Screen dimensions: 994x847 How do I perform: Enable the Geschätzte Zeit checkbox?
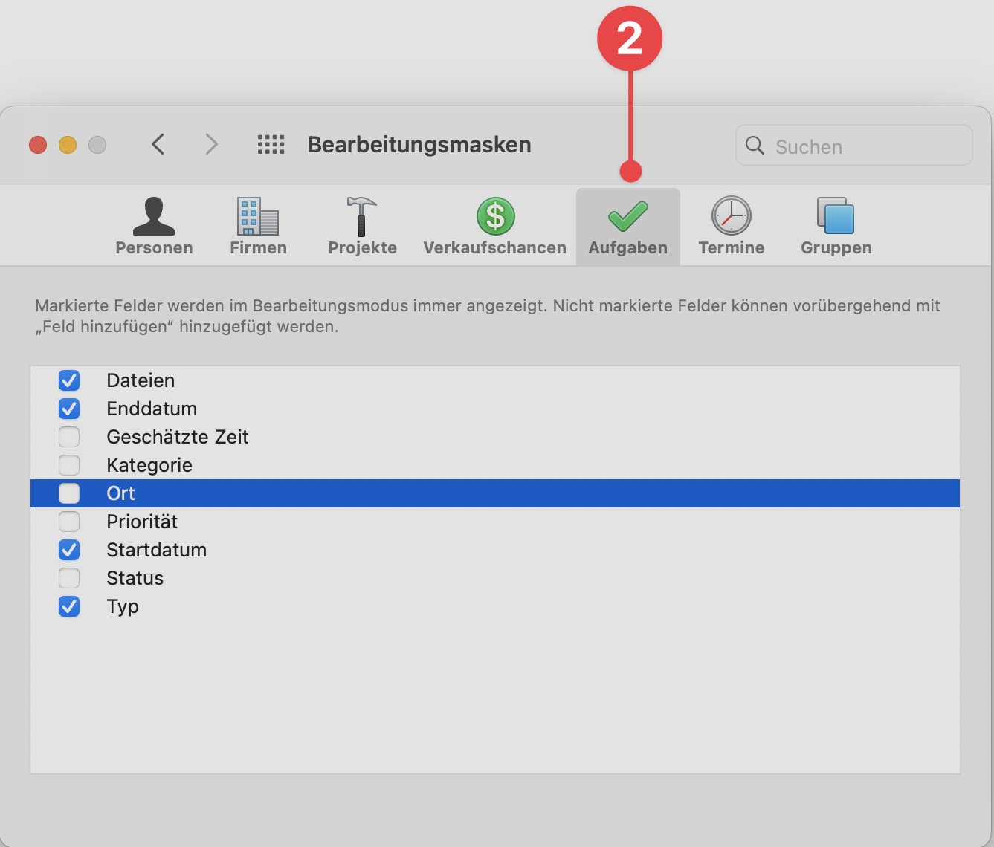tap(68, 437)
